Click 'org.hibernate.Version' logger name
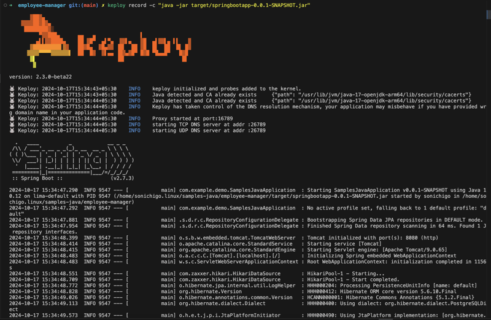Screen dimensions: 491x320 point(210,291)
